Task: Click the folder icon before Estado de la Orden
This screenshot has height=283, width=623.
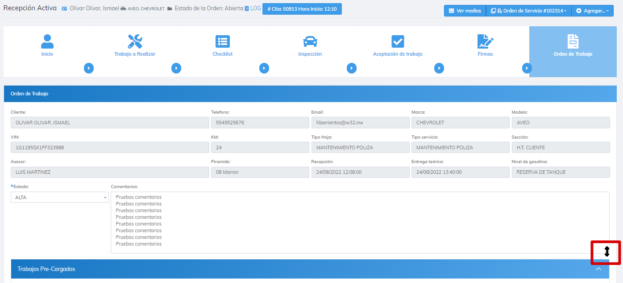Action: (x=170, y=8)
